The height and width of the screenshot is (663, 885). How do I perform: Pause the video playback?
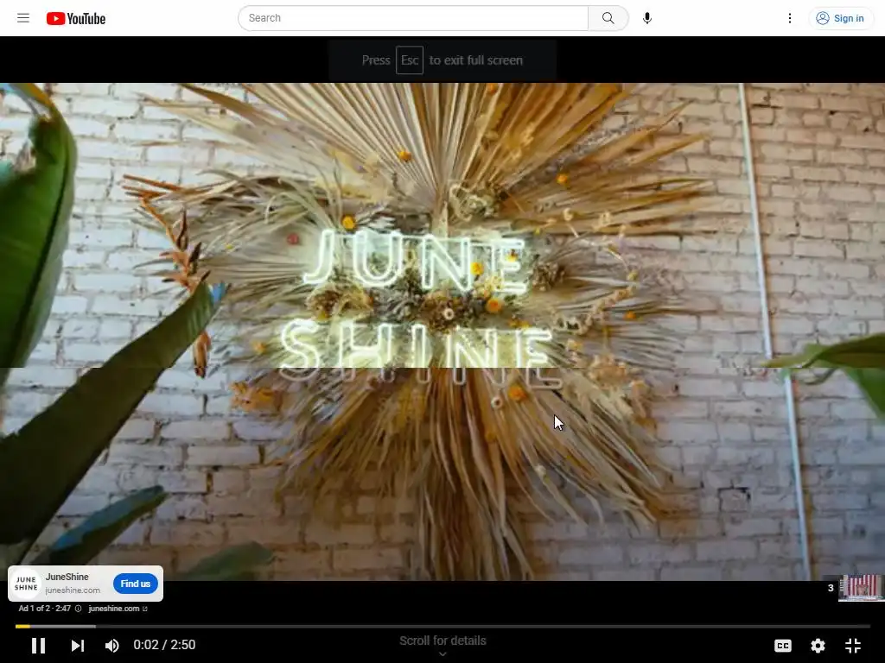tap(38, 645)
